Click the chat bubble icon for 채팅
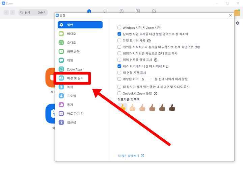This screenshot has width=243, height=182. click(61, 60)
